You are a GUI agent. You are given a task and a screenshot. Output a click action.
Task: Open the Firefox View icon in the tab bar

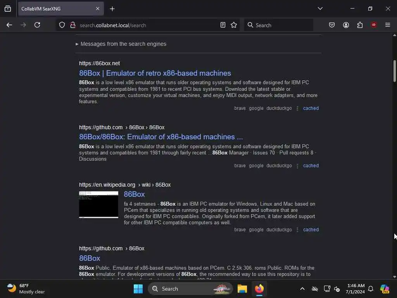[x=8, y=9]
